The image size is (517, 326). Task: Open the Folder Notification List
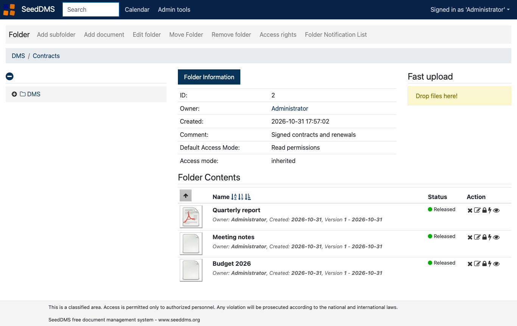pyautogui.click(x=336, y=34)
